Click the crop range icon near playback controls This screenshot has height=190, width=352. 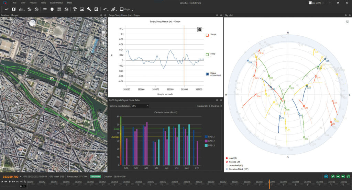[25, 182]
